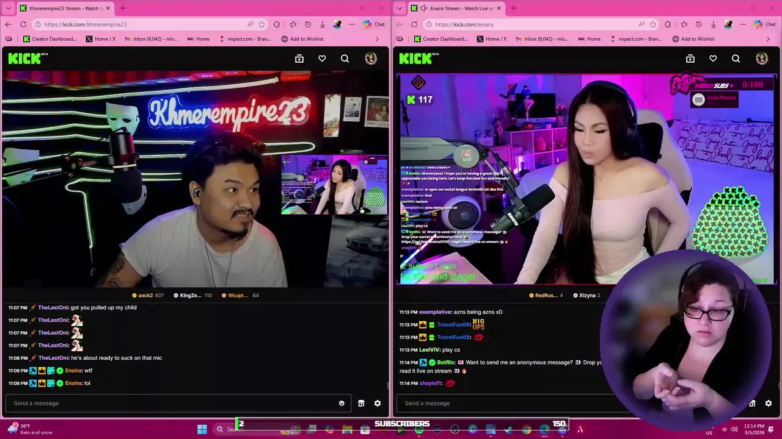Click BotRix username in Enaira chat

point(446,363)
